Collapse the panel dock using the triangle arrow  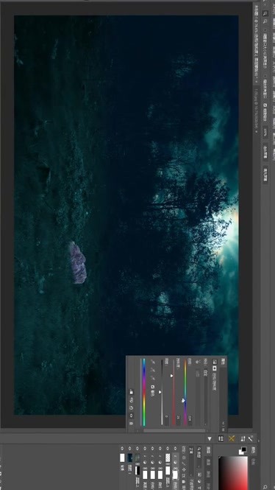point(210,438)
